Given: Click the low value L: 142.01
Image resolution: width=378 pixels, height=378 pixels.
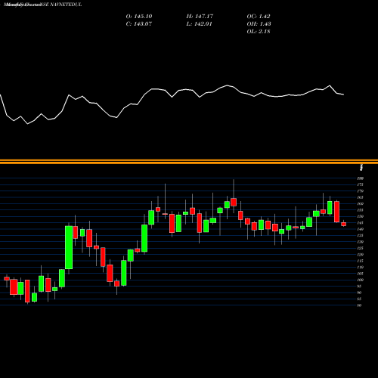Looking at the screenshot, I should [x=199, y=24].
